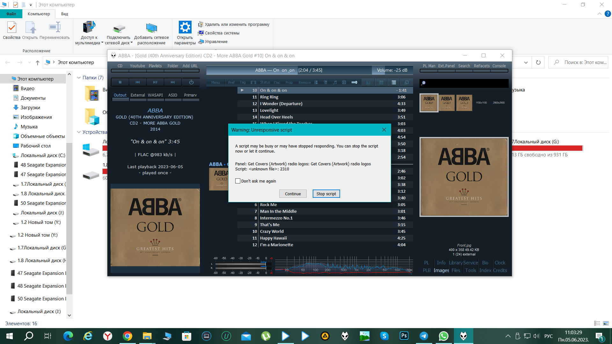This screenshot has width=612, height=344.
Task: Click the stop playback button
Action: tap(120, 82)
